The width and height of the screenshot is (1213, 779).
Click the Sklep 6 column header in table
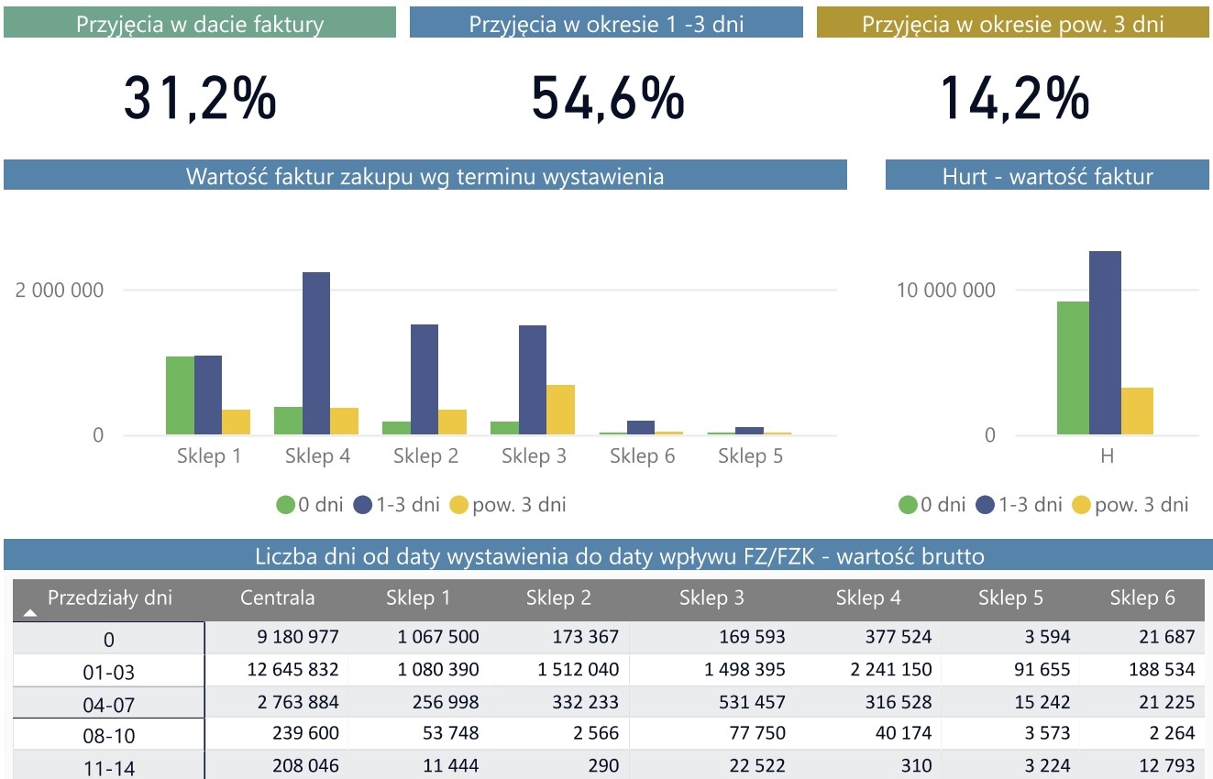(x=1141, y=598)
